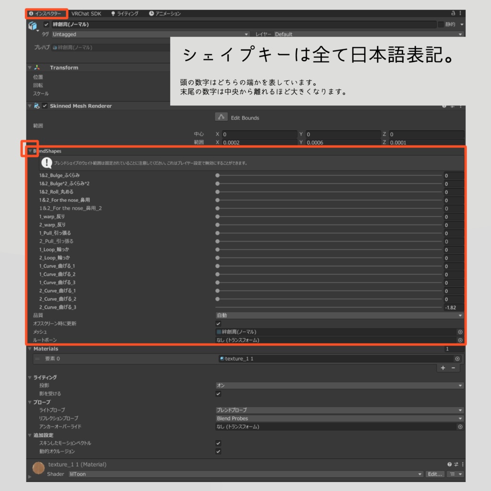This screenshot has height=491, width=491.
Task: Click the inspector lock icon
Action: click(x=453, y=13)
